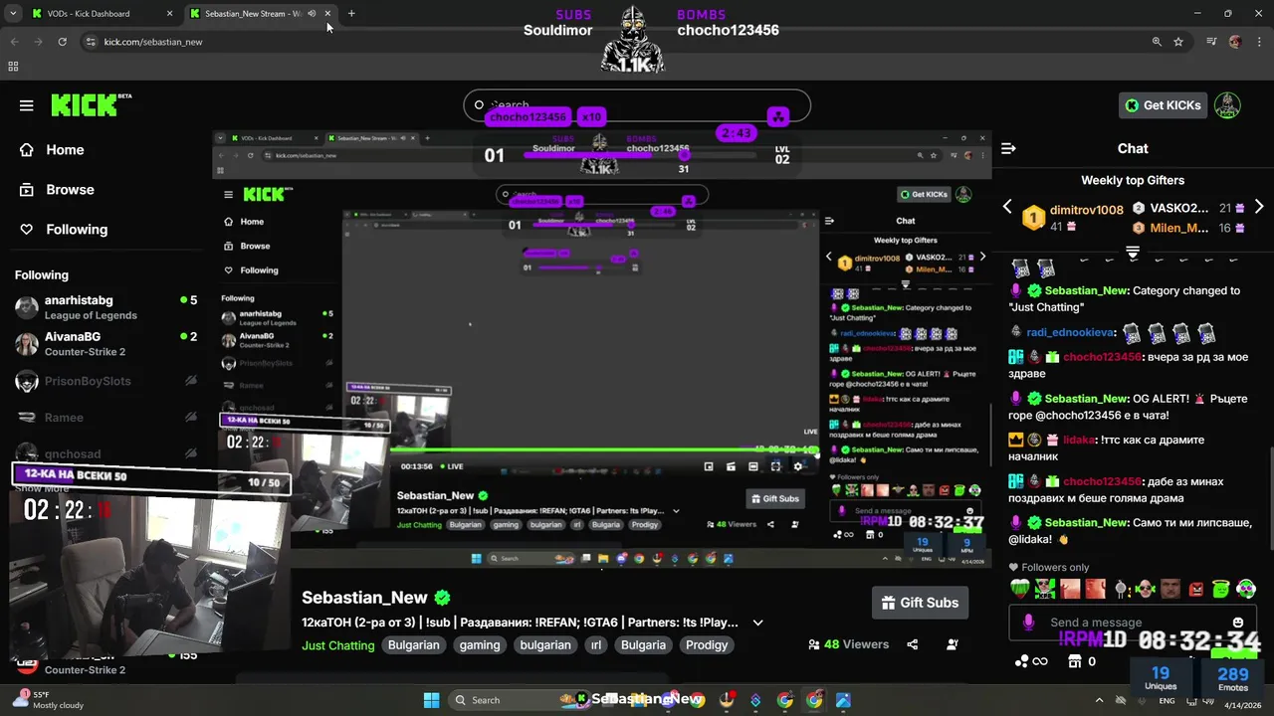Open the AivanaBG followed channel
Screen dimensions: 1274x716
tap(105, 344)
